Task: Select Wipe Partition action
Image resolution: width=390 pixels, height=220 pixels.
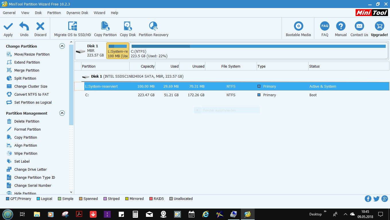Action: (x=26, y=153)
